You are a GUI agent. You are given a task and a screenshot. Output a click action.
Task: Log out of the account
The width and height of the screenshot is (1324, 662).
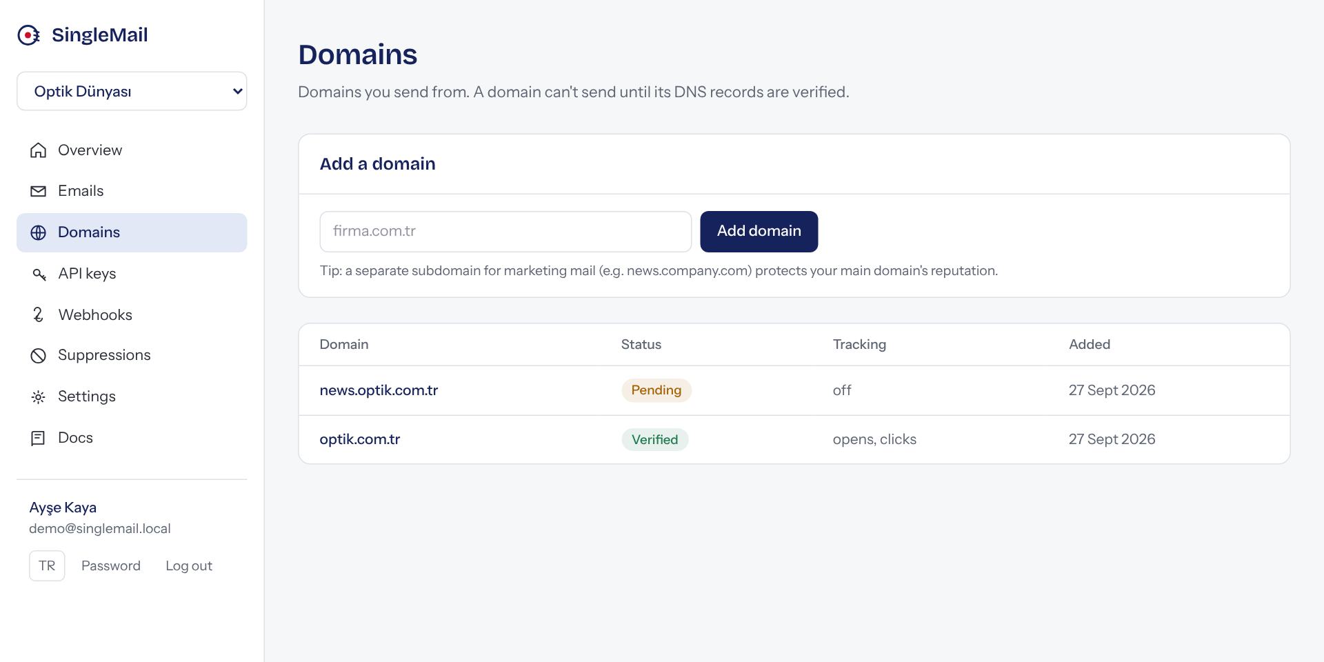click(x=189, y=566)
